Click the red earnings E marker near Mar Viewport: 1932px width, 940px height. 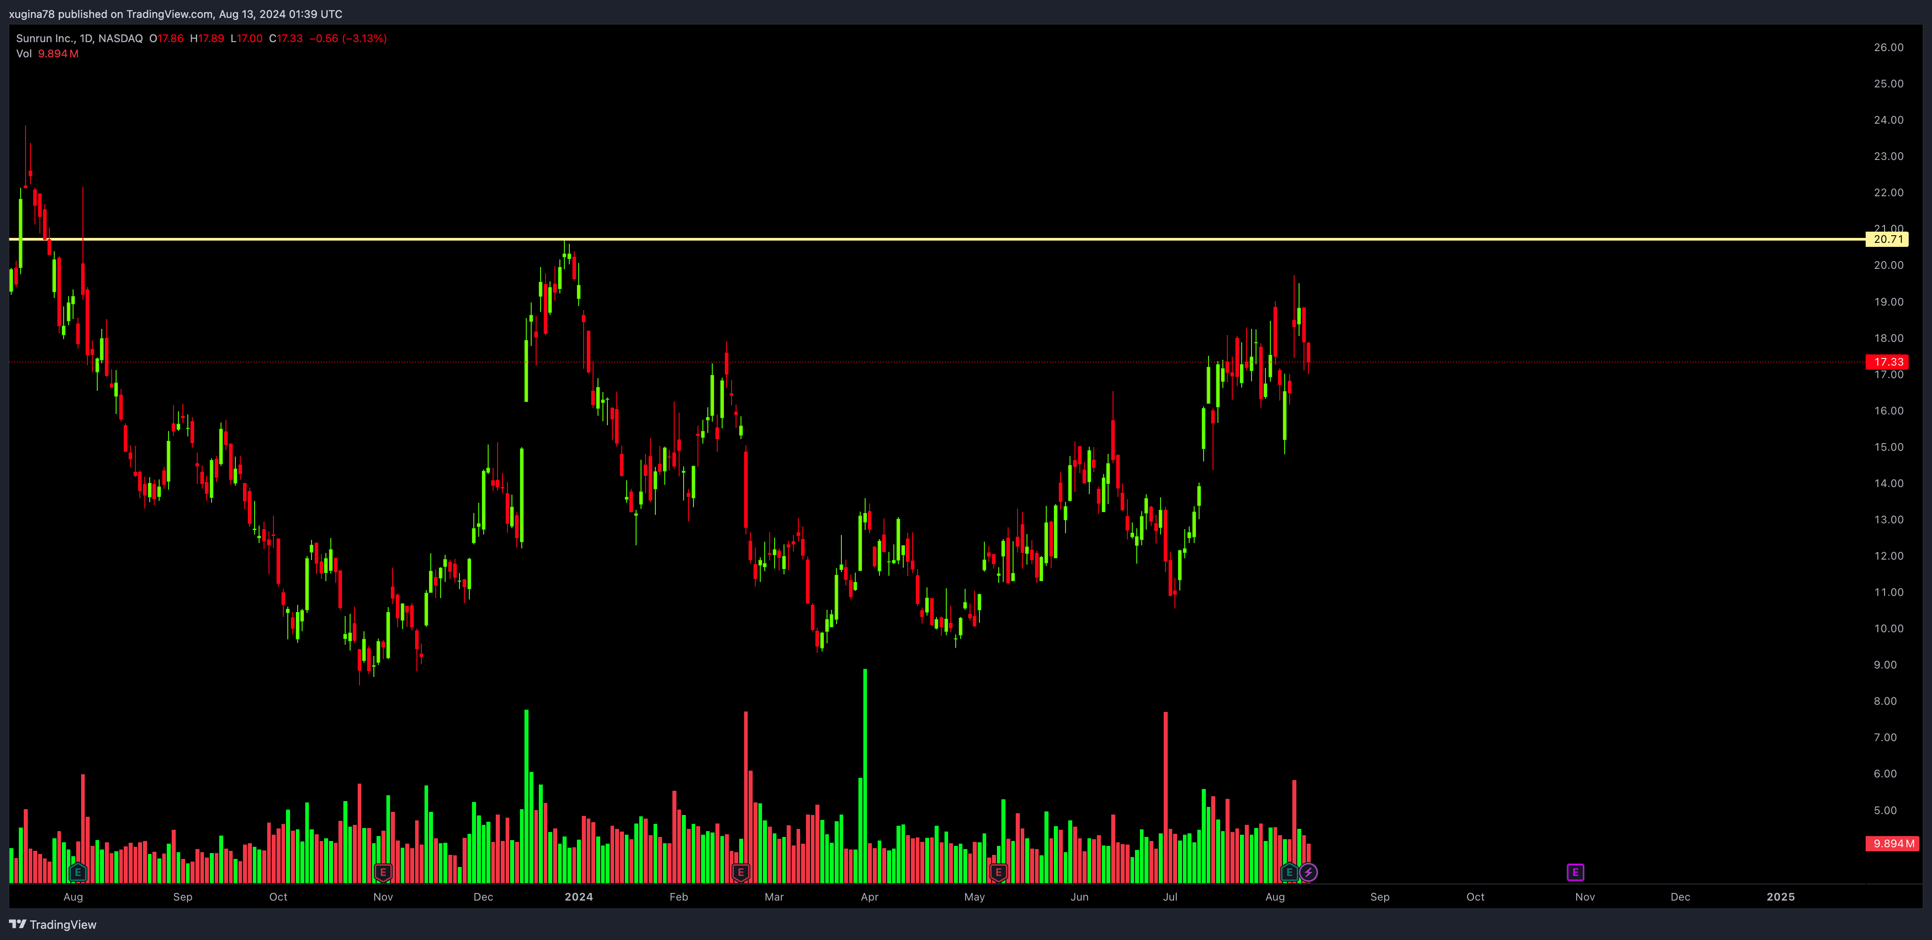coord(741,872)
